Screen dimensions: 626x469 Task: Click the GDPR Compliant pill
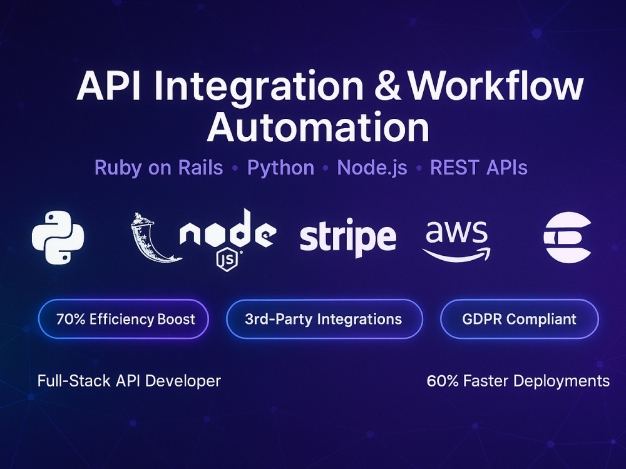click(519, 319)
